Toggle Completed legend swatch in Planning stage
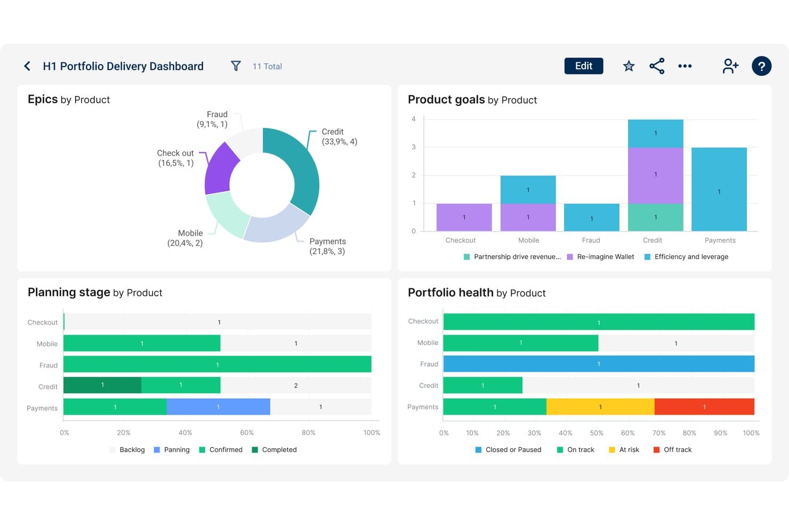This screenshot has width=789, height=526. coord(255,450)
